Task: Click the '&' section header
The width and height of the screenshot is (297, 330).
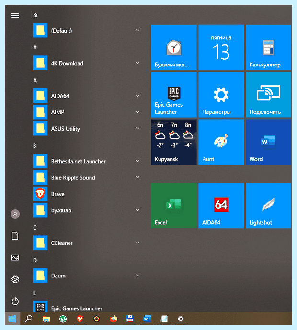Action: [35, 15]
